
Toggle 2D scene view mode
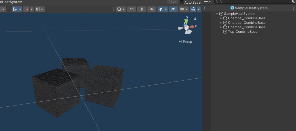[x=132, y=9]
